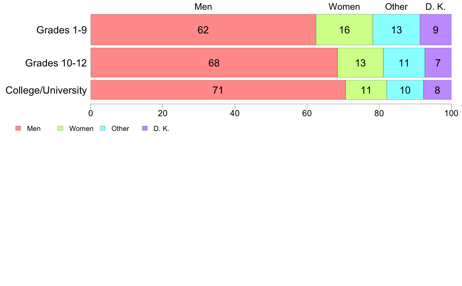
Task: Click the Men bar labeled 68
Action: tap(214, 63)
